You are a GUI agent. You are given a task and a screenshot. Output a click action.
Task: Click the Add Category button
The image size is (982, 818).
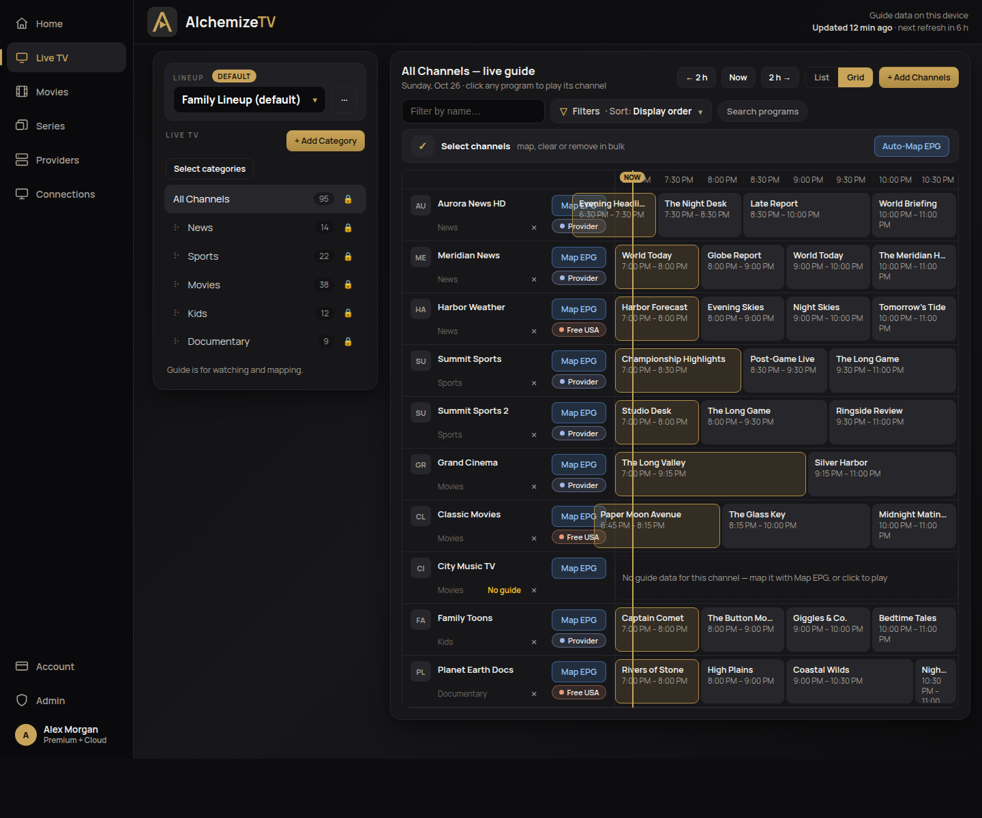pos(325,140)
